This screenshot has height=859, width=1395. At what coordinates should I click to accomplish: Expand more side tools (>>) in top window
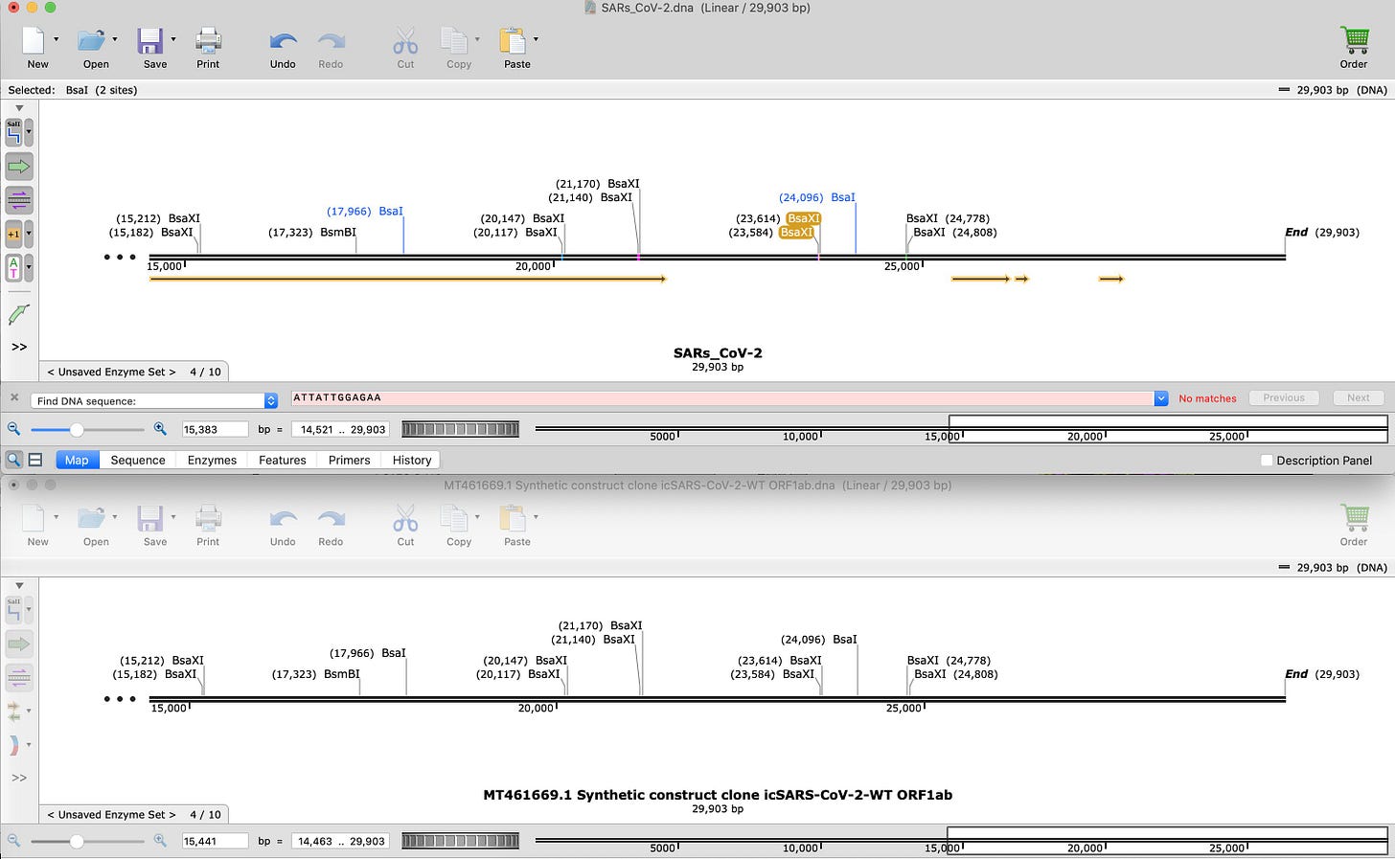point(19,347)
